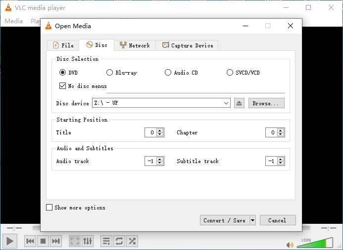Viewport: 343px width, 250px height.
Task: Open the Media menu in VLC
Action: 13,21
